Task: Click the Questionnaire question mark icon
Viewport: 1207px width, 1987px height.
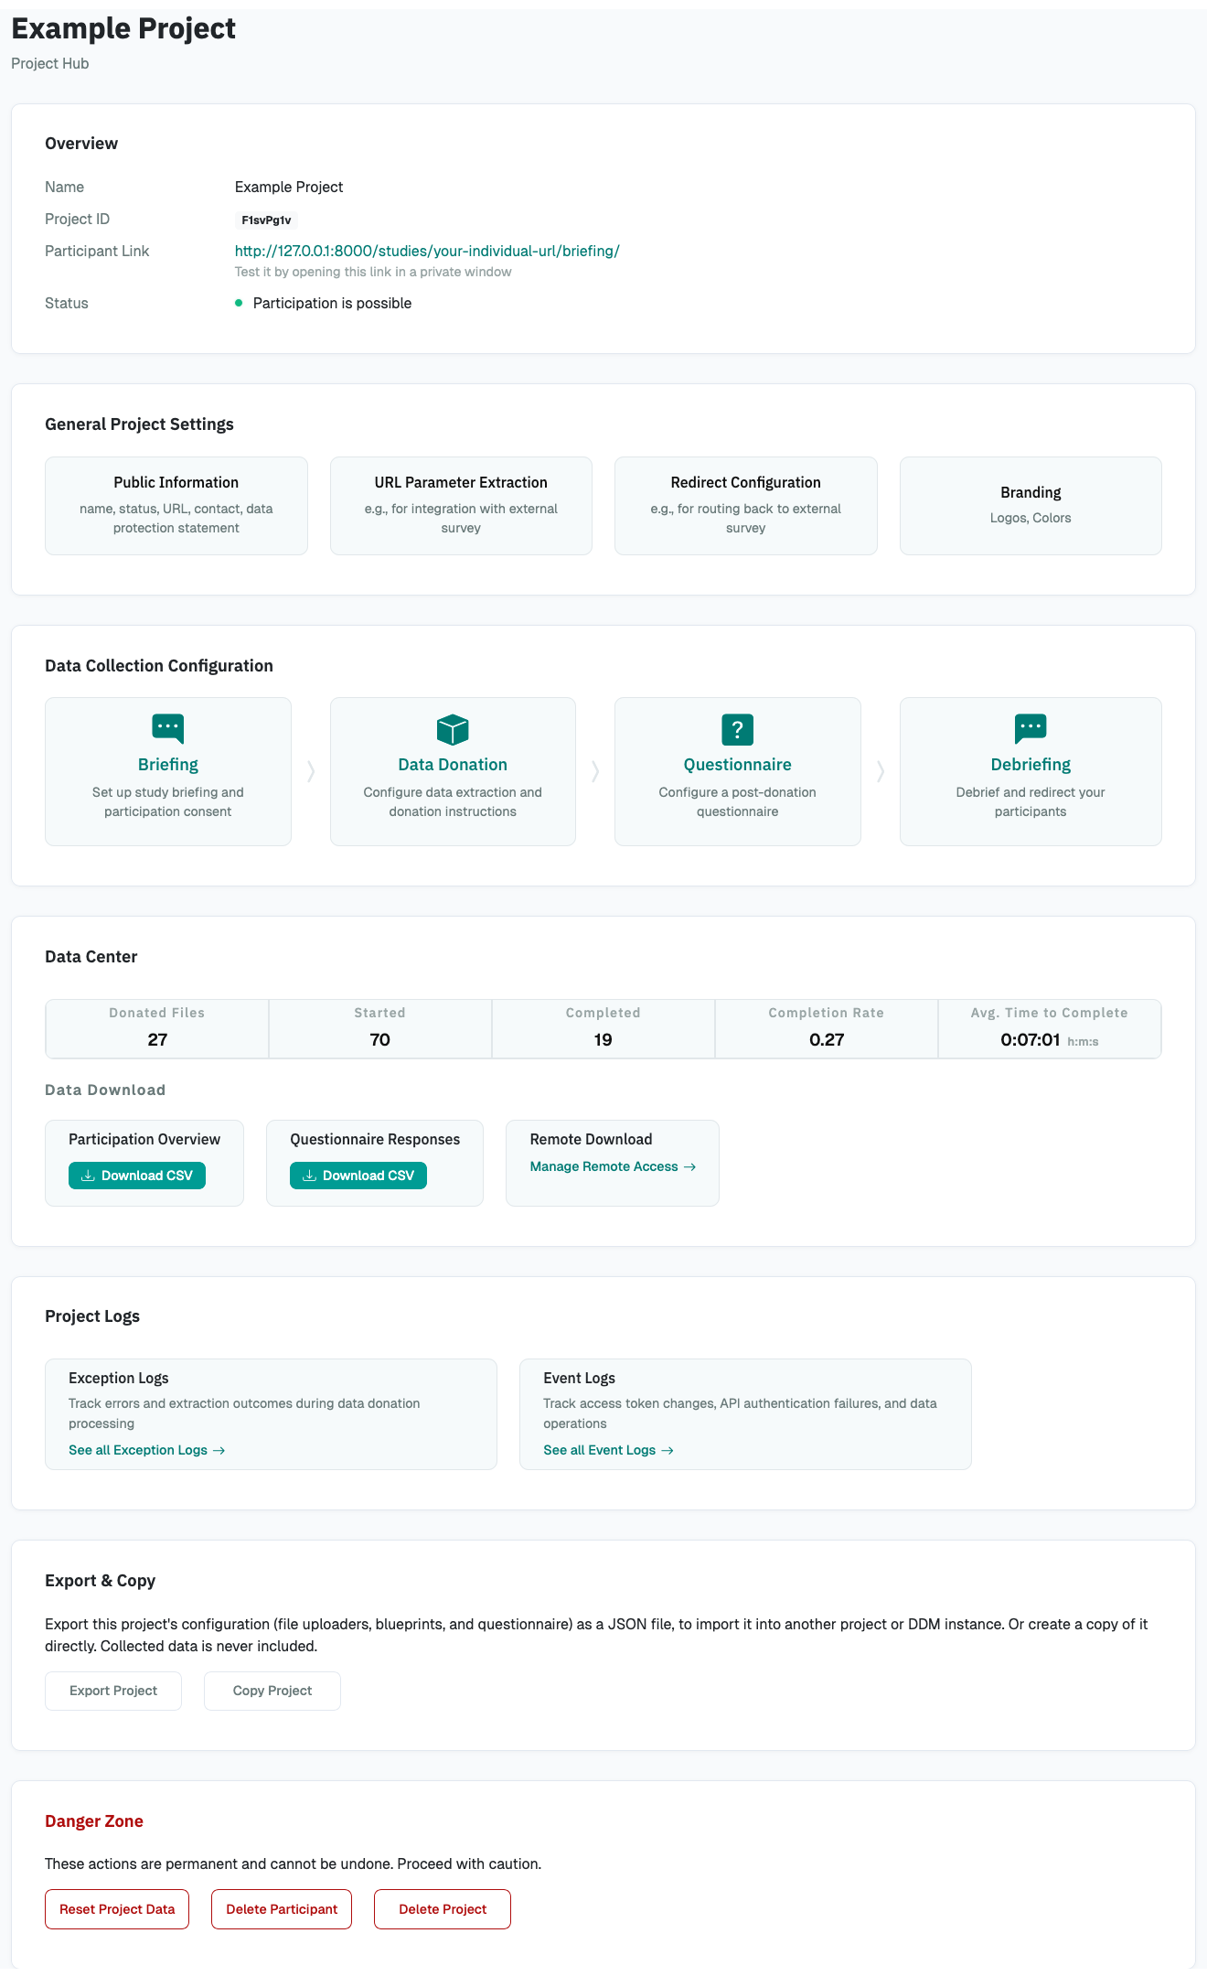Action: pos(738,729)
